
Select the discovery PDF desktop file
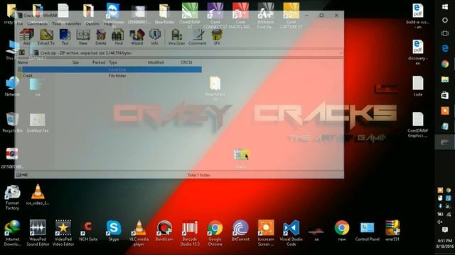tap(418, 52)
